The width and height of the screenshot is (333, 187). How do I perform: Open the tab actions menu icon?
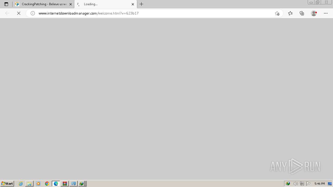pos(6,4)
